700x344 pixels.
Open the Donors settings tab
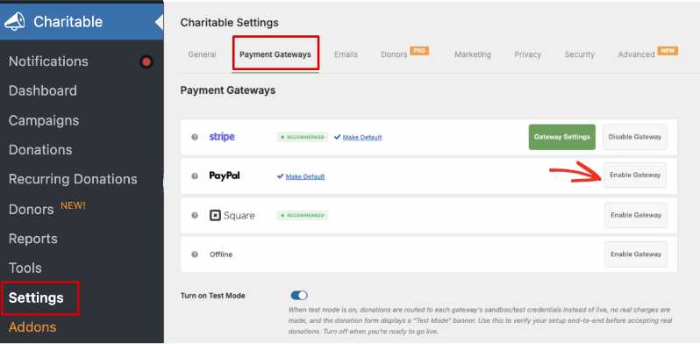[394, 54]
